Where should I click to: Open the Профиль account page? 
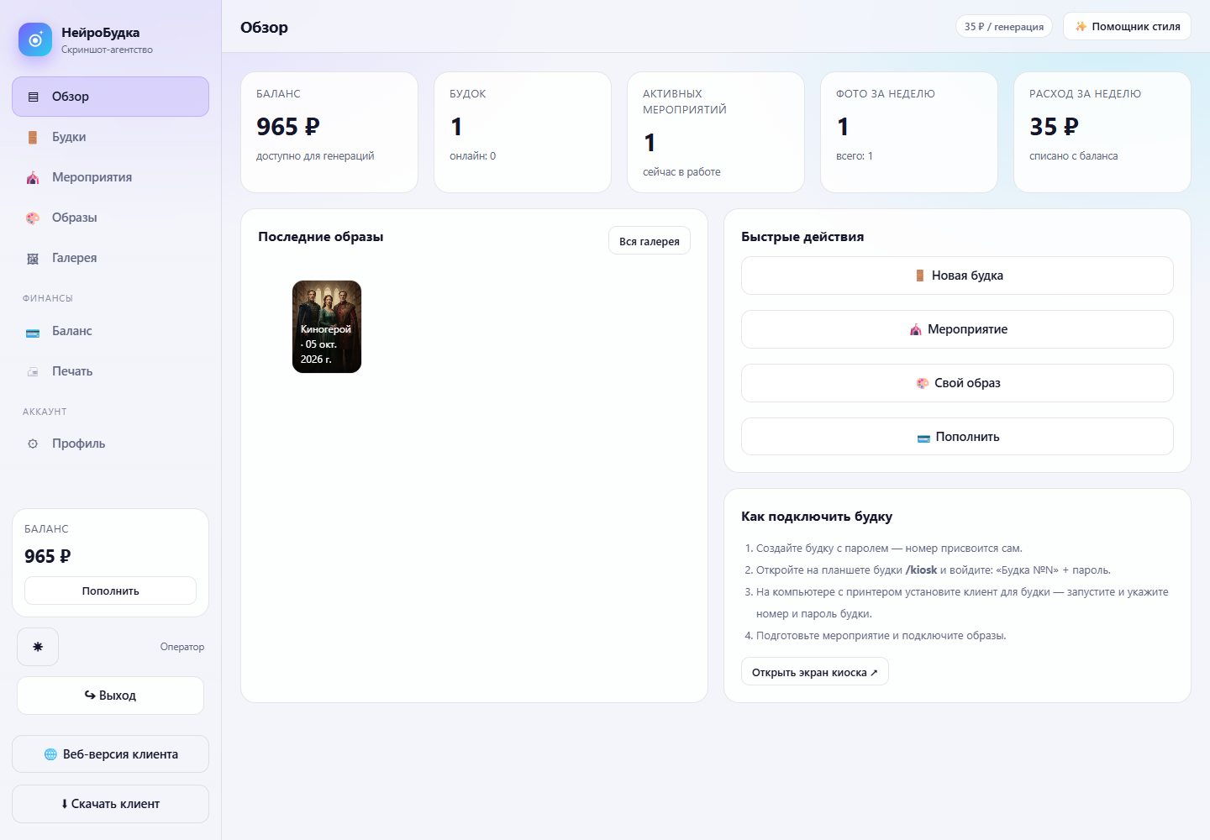point(110,444)
